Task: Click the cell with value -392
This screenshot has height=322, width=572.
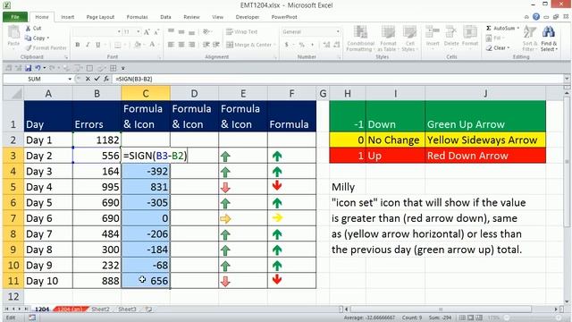Action: (x=146, y=171)
